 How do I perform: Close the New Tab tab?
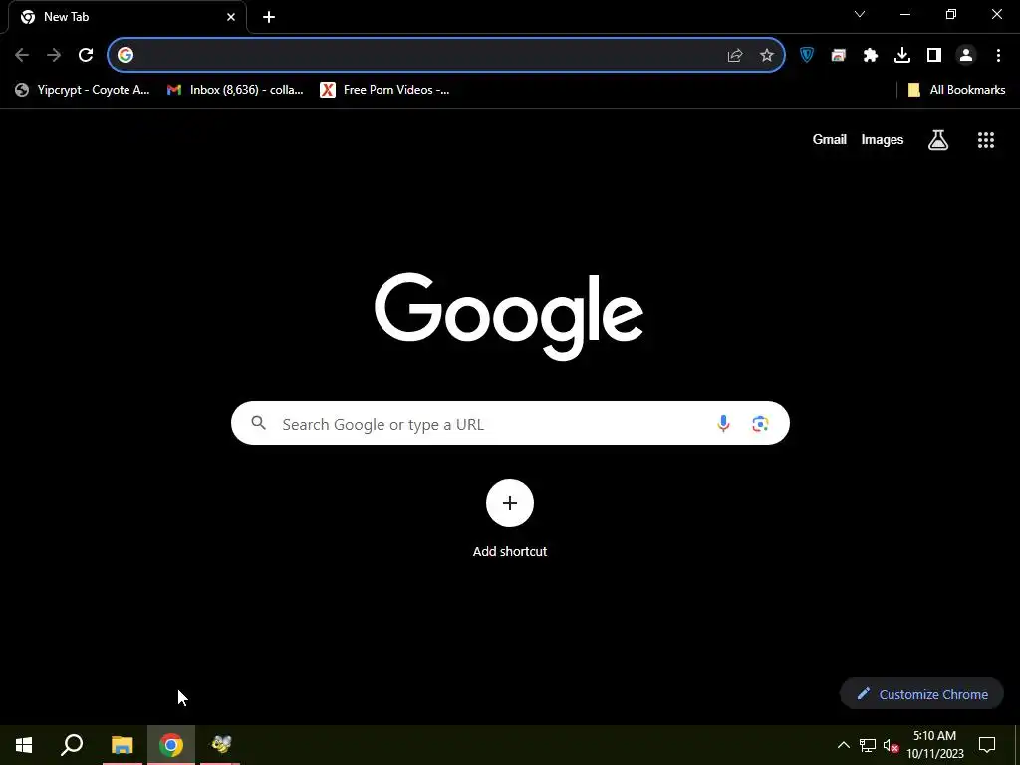(x=231, y=17)
